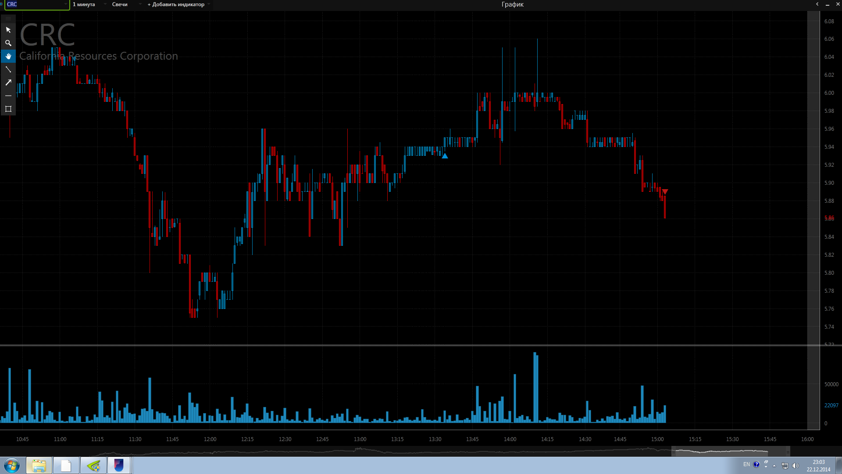Open the '1 минута' timeframe dropdown
The width and height of the screenshot is (842, 474).
click(89, 4)
